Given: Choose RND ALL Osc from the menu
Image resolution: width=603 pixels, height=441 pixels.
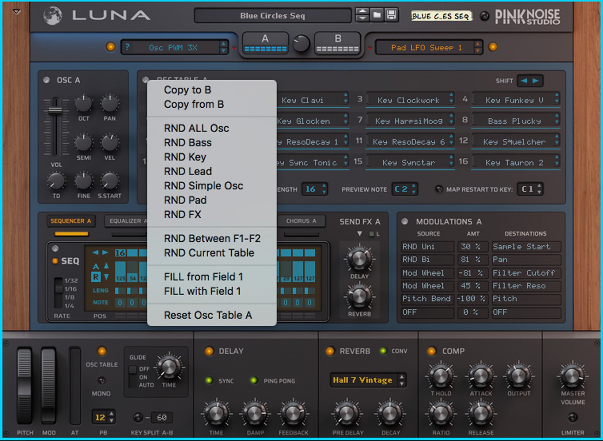Looking at the screenshot, I should pos(197,128).
